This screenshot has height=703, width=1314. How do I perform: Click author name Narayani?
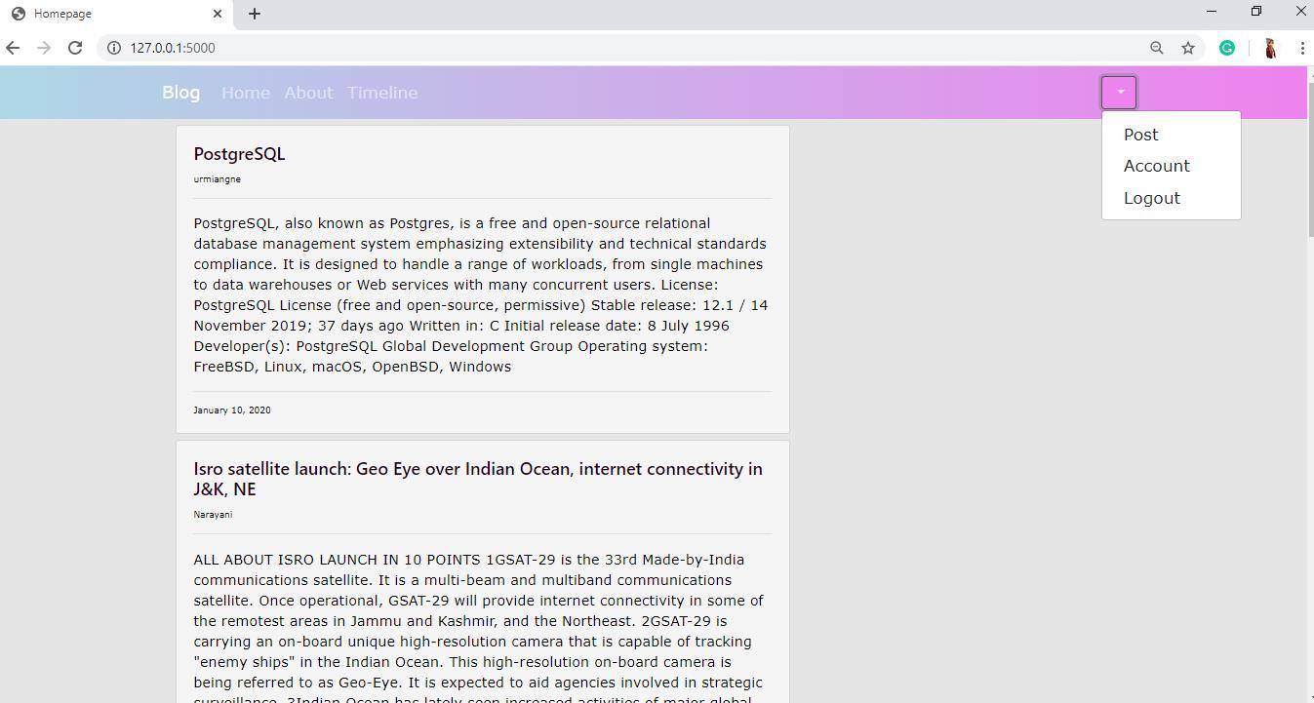pos(213,515)
